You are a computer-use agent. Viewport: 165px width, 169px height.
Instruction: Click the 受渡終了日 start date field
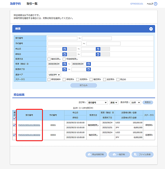point(55,69)
